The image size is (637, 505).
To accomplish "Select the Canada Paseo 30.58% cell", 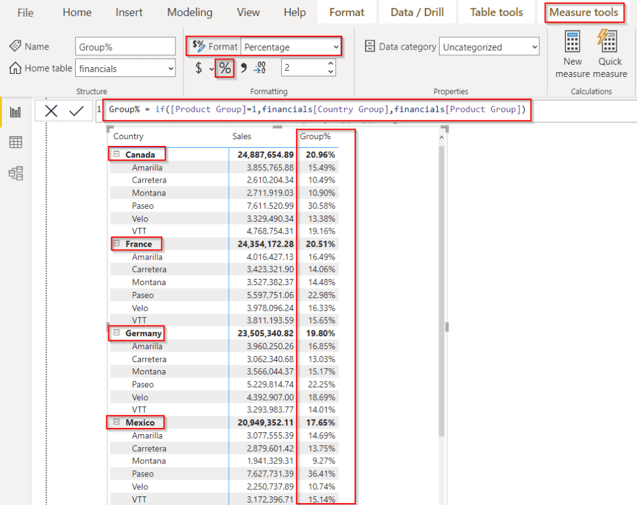I will coord(322,206).
